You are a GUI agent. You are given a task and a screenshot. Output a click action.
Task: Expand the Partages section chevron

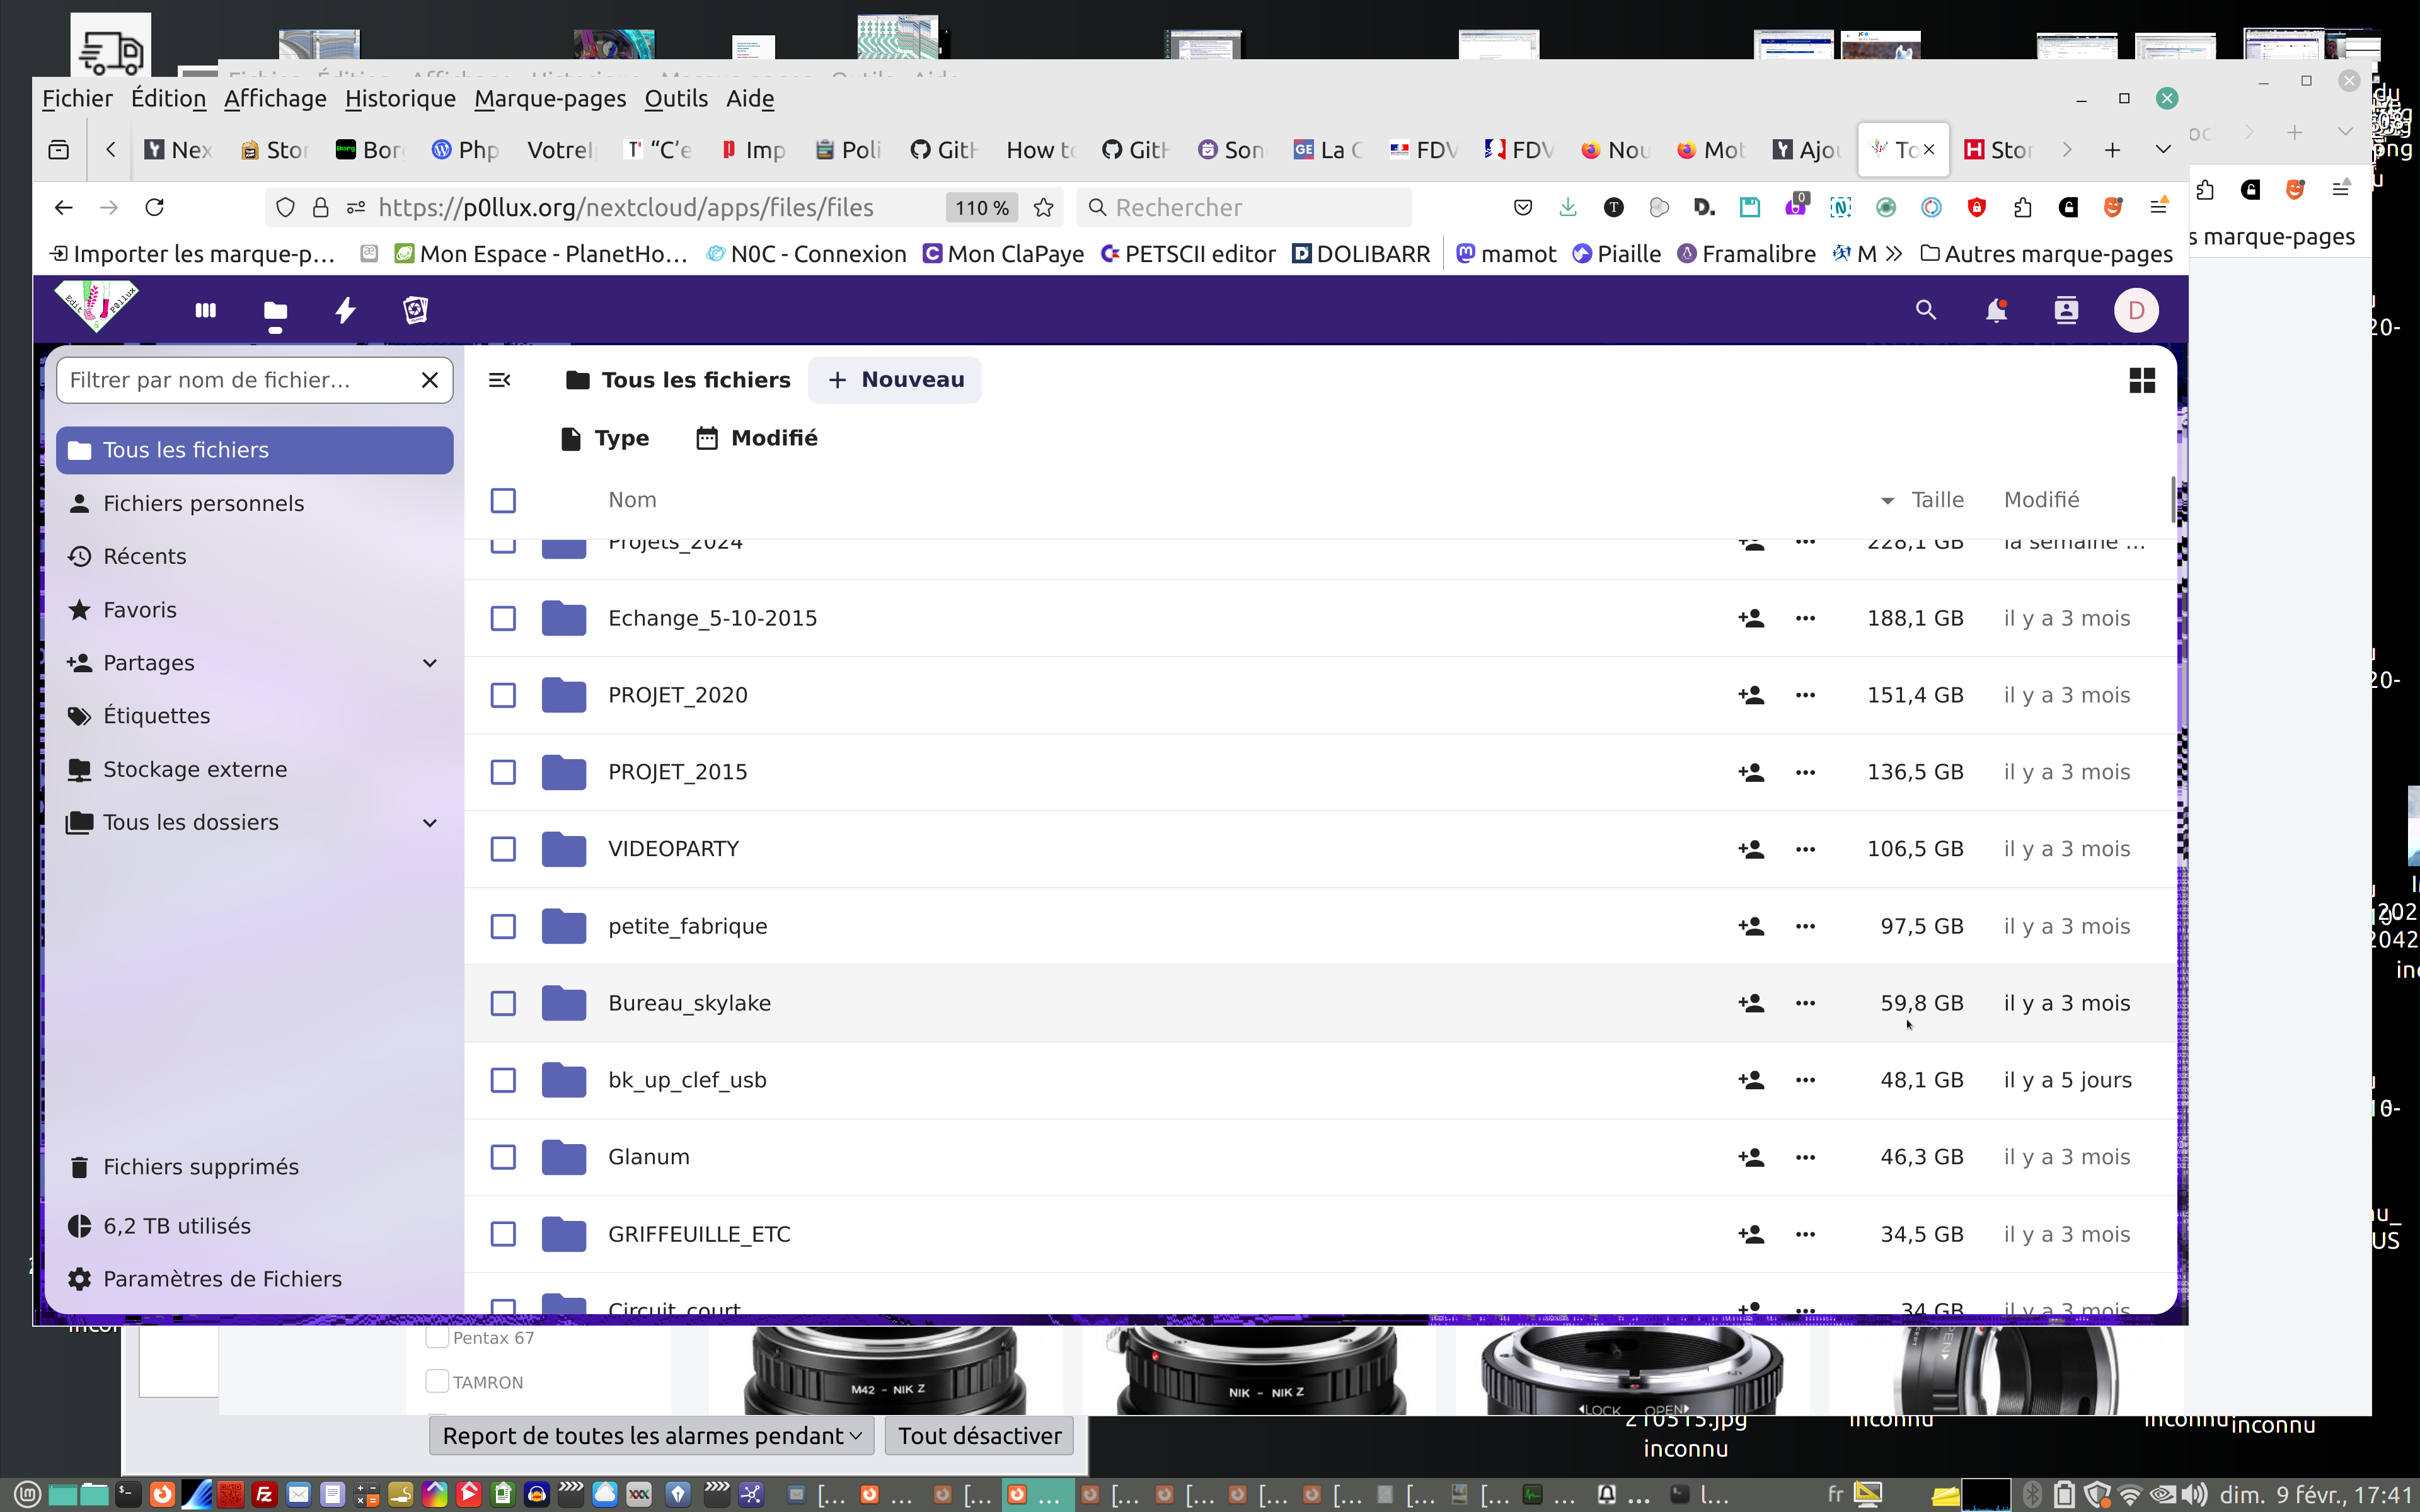click(430, 663)
